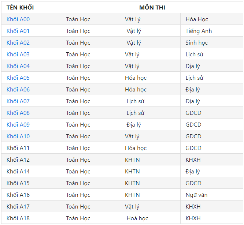Viewport: 244px width, 225px height.
Task: Click the MÔN THI column header
Action: tap(152, 7)
